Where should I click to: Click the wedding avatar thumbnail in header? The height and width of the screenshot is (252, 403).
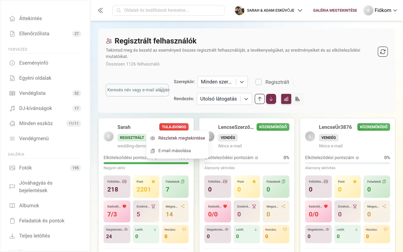coord(239,10)
